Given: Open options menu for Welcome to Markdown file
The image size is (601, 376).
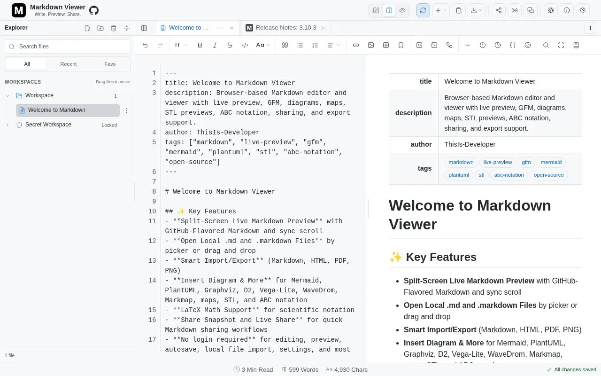Looking at the screenshot, I should point(126,110).
